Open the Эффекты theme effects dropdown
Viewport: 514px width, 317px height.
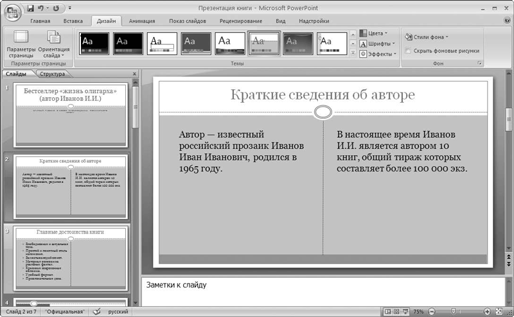pyautogui.click(x=378, y=54)
